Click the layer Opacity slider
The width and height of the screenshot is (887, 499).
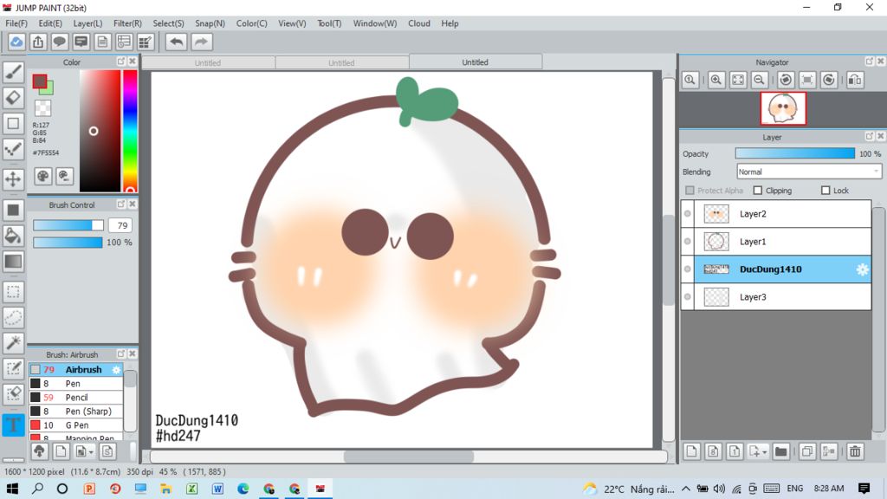(x=795, y=153)
